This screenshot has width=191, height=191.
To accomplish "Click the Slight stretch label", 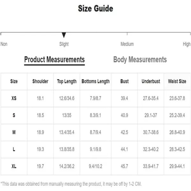I will 64,44.
